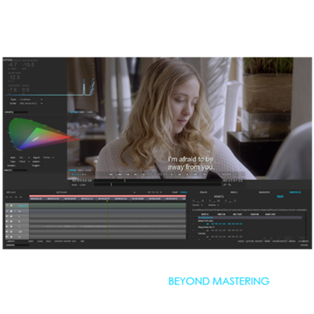Expand the first subtitle entry row
Viewport: 314px width, 314px height.
[x=193, y=224]
